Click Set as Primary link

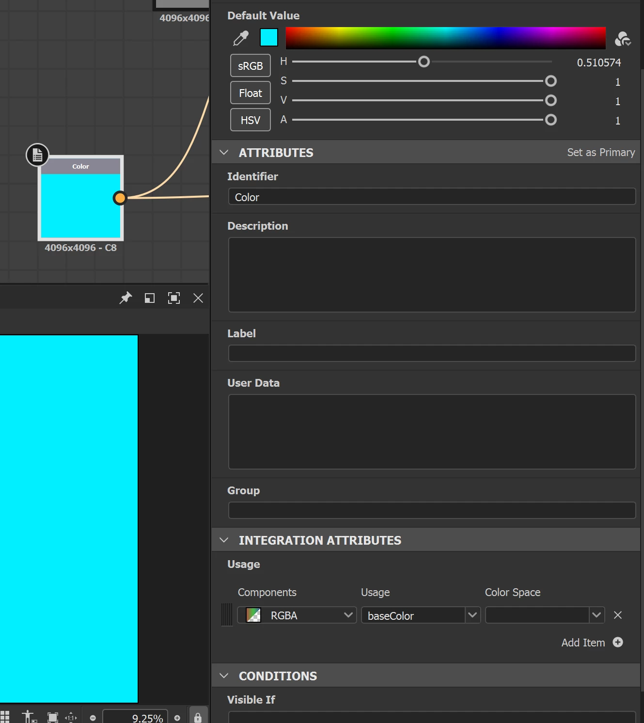tap(601, 152)
